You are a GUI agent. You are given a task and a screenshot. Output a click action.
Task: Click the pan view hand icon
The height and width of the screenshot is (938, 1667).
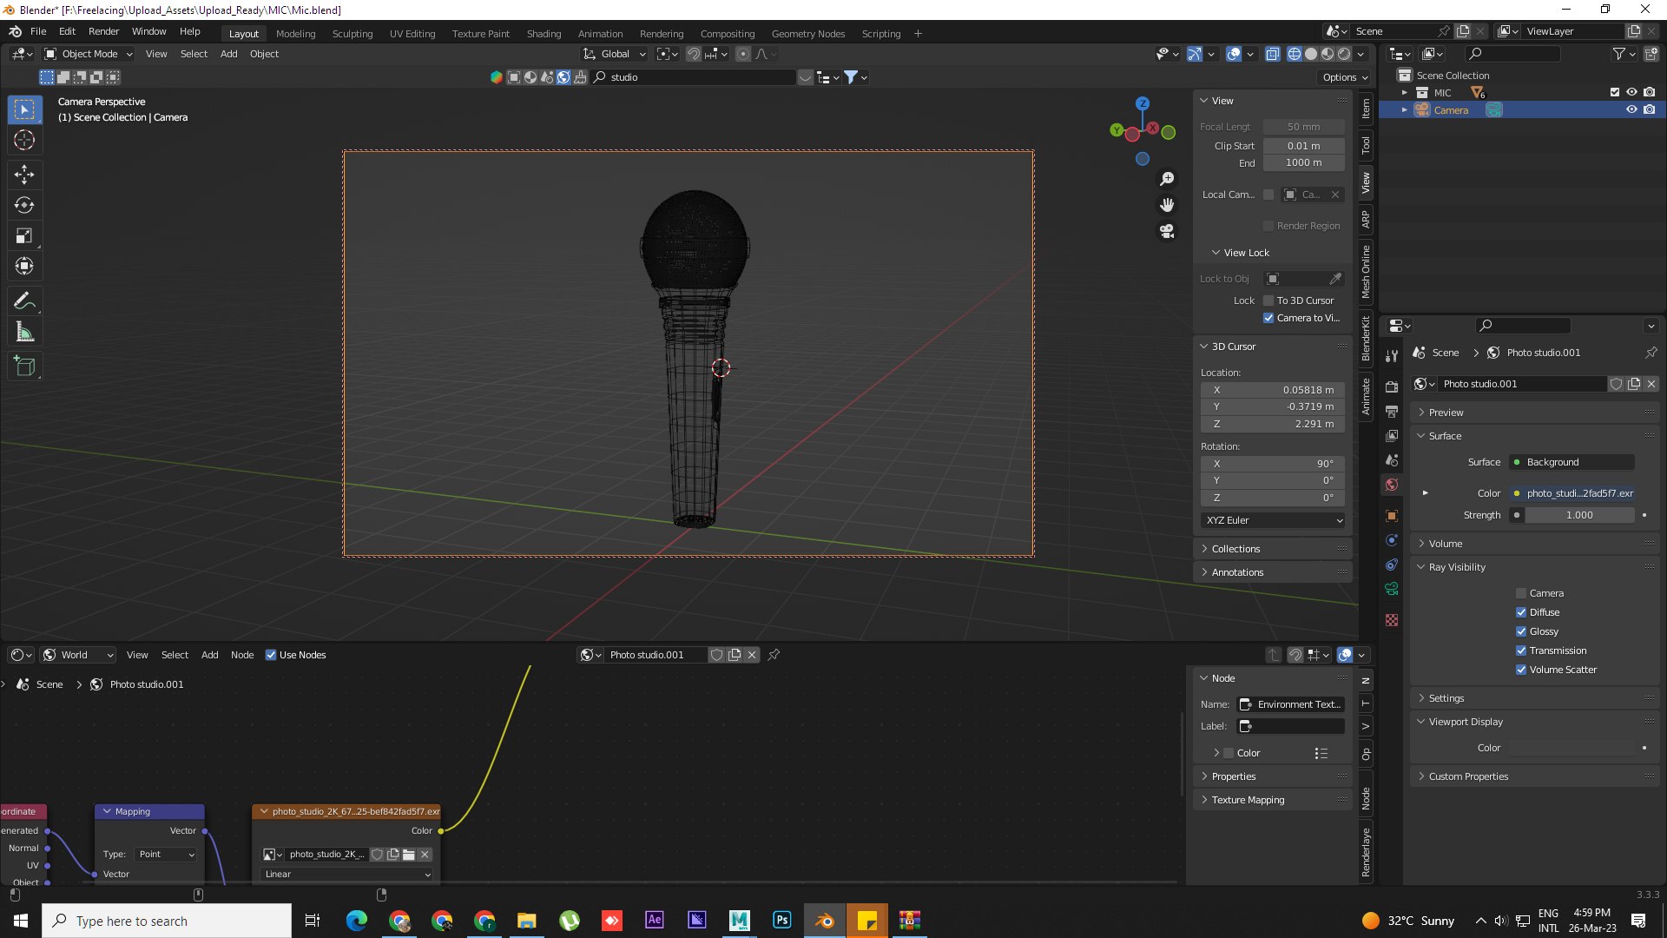pos(1167,205)
